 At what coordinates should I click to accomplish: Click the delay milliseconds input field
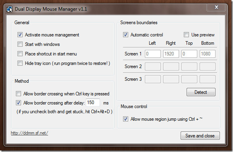pyautogui.click(x=93, y=103)
